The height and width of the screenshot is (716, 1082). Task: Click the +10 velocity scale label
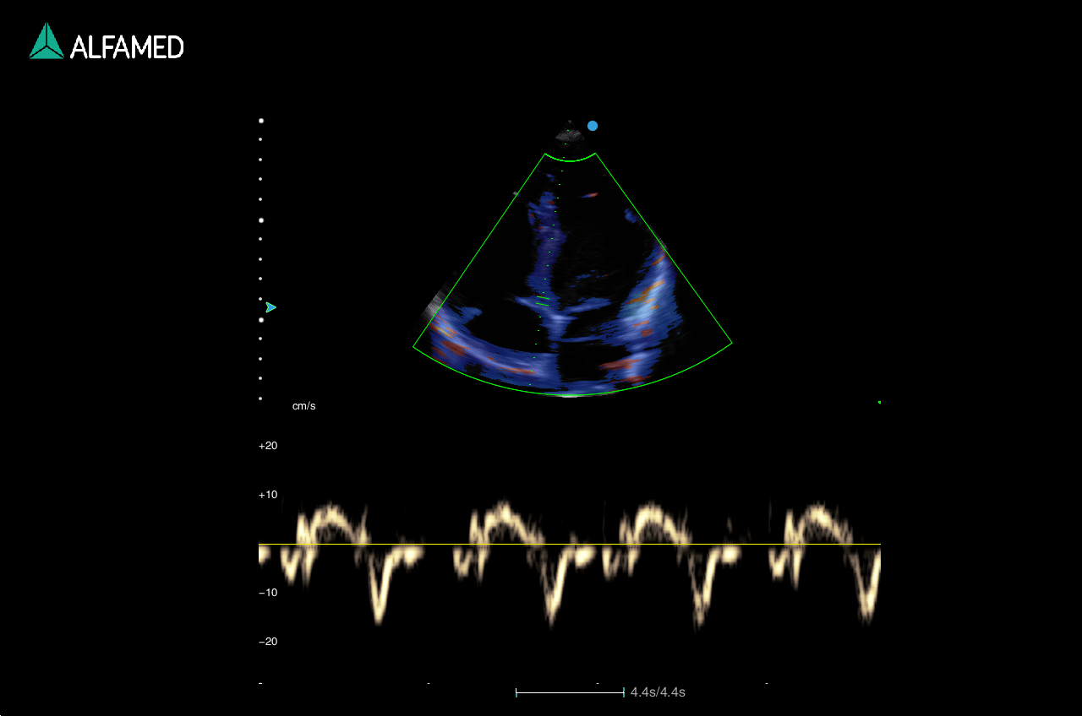tap(268, 495)
